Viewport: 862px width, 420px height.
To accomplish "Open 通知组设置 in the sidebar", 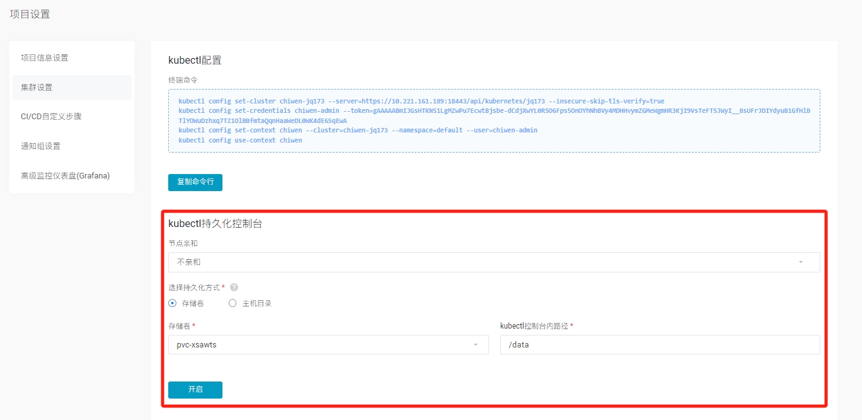I will pyautogui.click(x=40, y=146).
